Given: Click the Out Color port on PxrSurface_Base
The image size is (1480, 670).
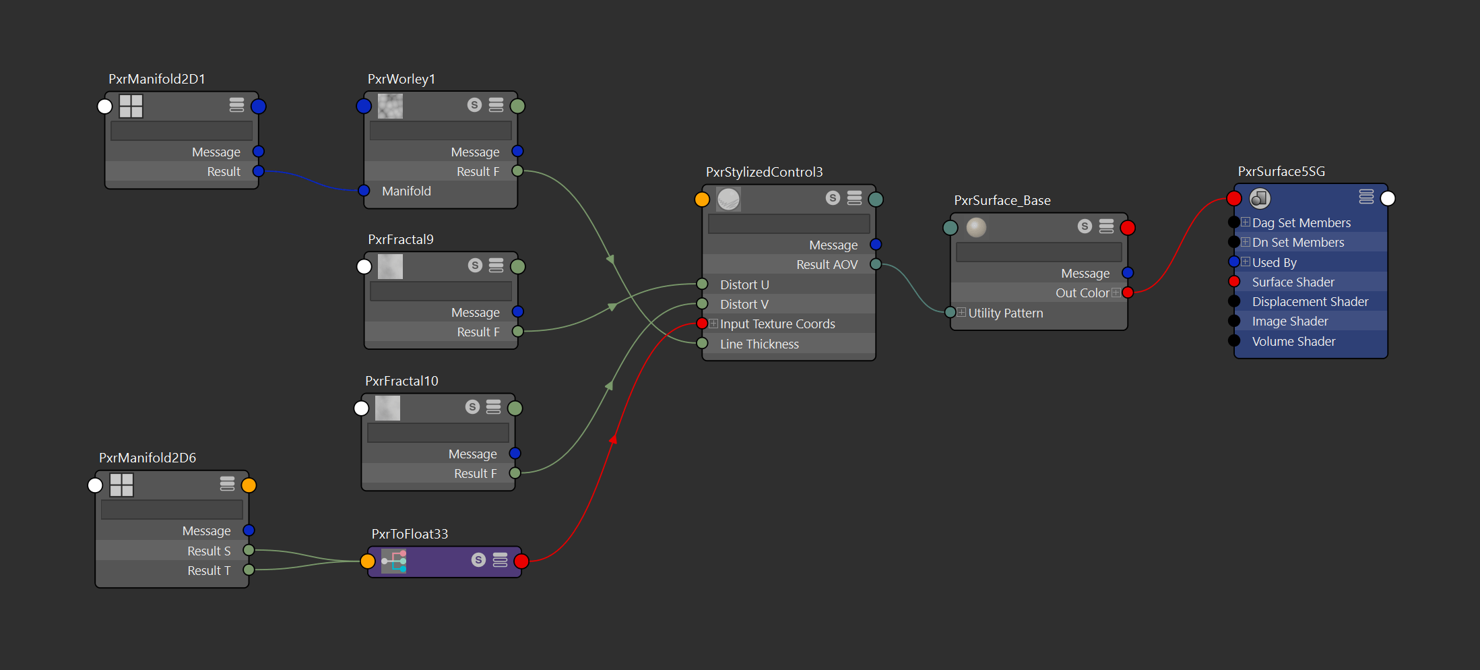Looking at the screenshot, I should (1128, 293).
